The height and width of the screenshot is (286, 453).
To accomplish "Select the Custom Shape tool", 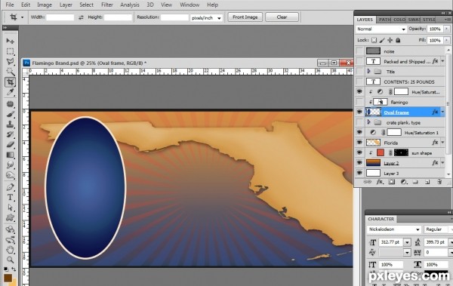I will click(10, 217).
